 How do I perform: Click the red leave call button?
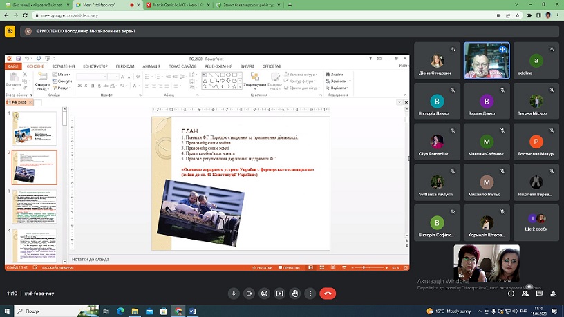[x=328, y=294]
